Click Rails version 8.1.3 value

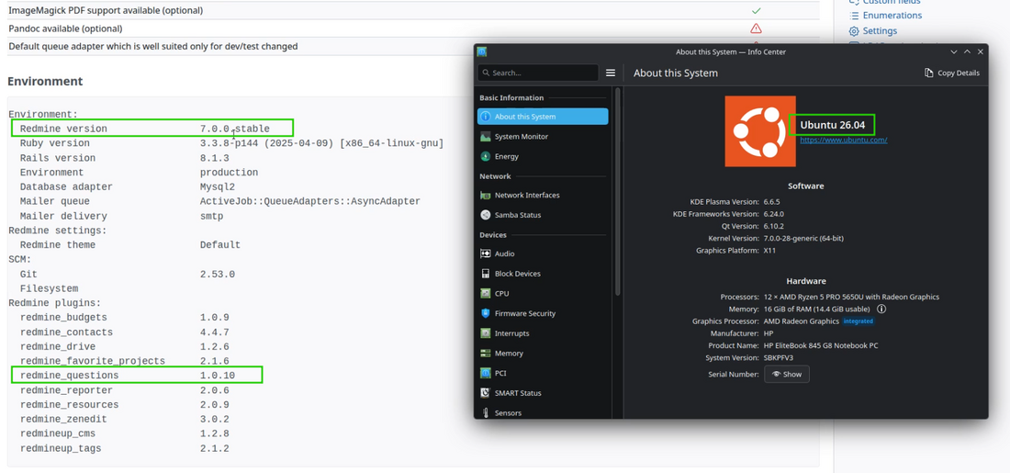215,158
